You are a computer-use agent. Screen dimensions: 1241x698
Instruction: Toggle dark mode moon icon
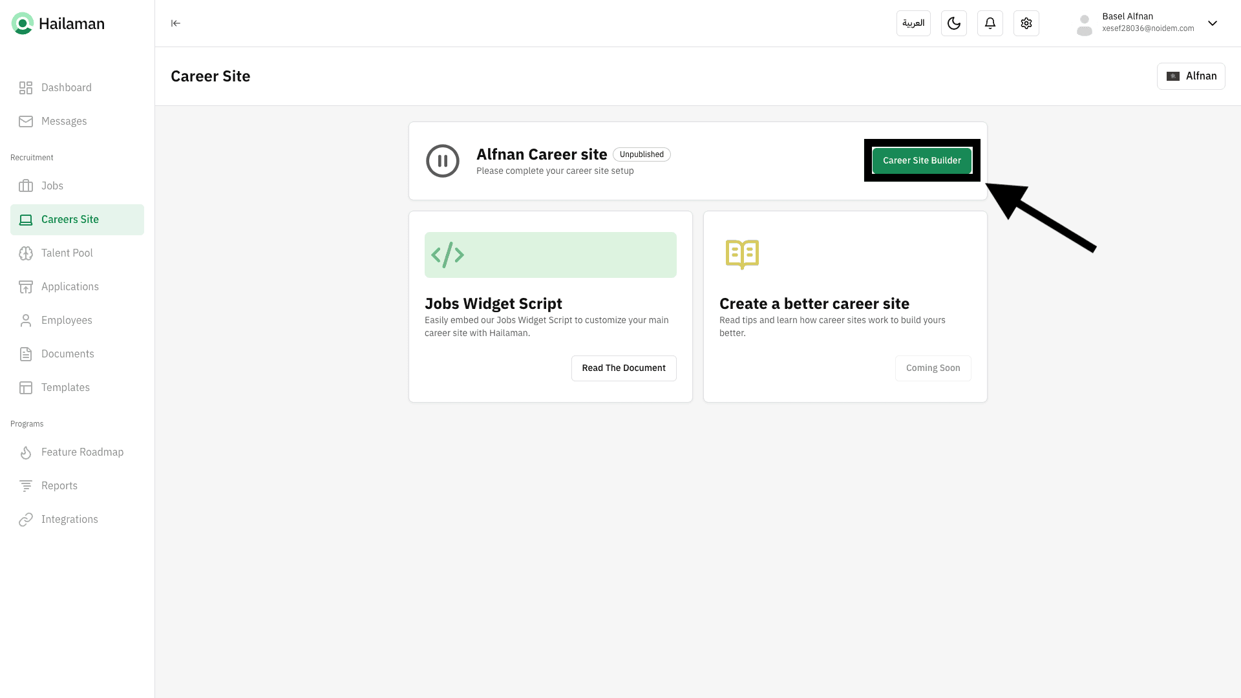coord(953,23)
